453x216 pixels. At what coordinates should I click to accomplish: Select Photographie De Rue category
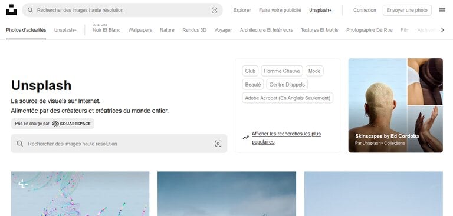[369, 30]
